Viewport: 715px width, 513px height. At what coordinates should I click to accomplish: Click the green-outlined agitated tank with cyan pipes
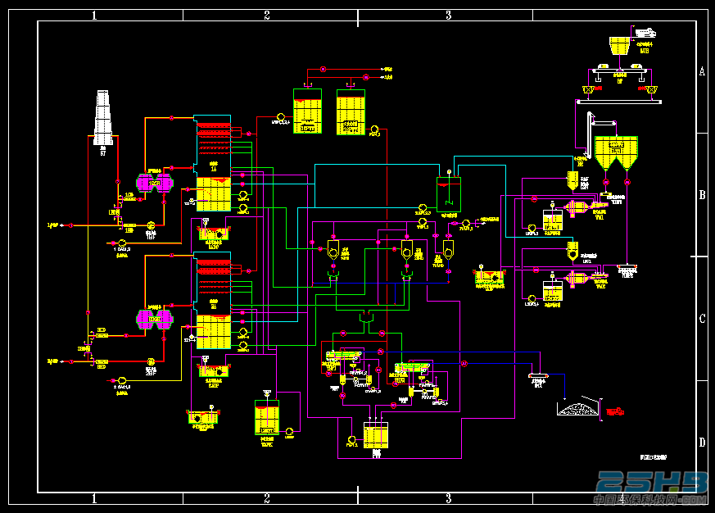(x=449, y=194)
